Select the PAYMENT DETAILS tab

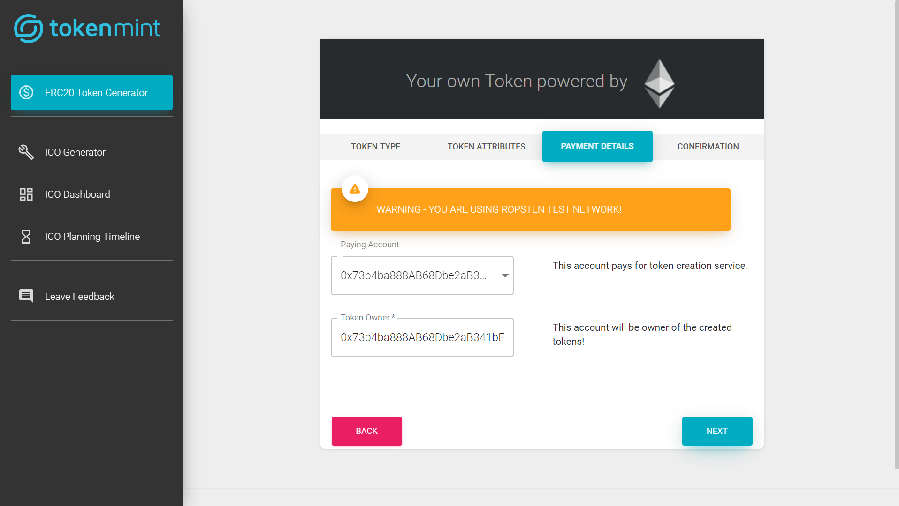[x=597, y=146]
